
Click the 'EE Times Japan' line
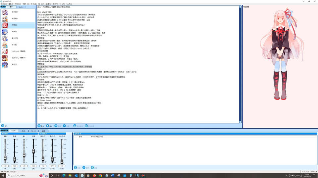[x=44, y=100]
